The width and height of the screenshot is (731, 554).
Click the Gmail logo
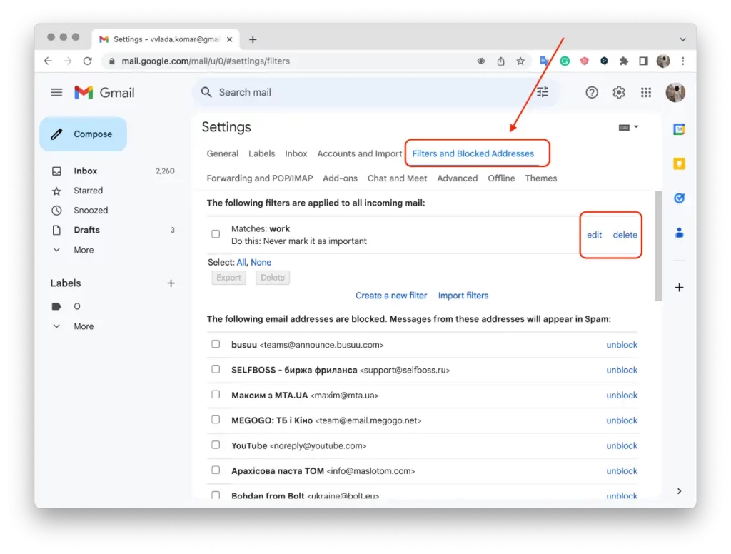point(104,92)
